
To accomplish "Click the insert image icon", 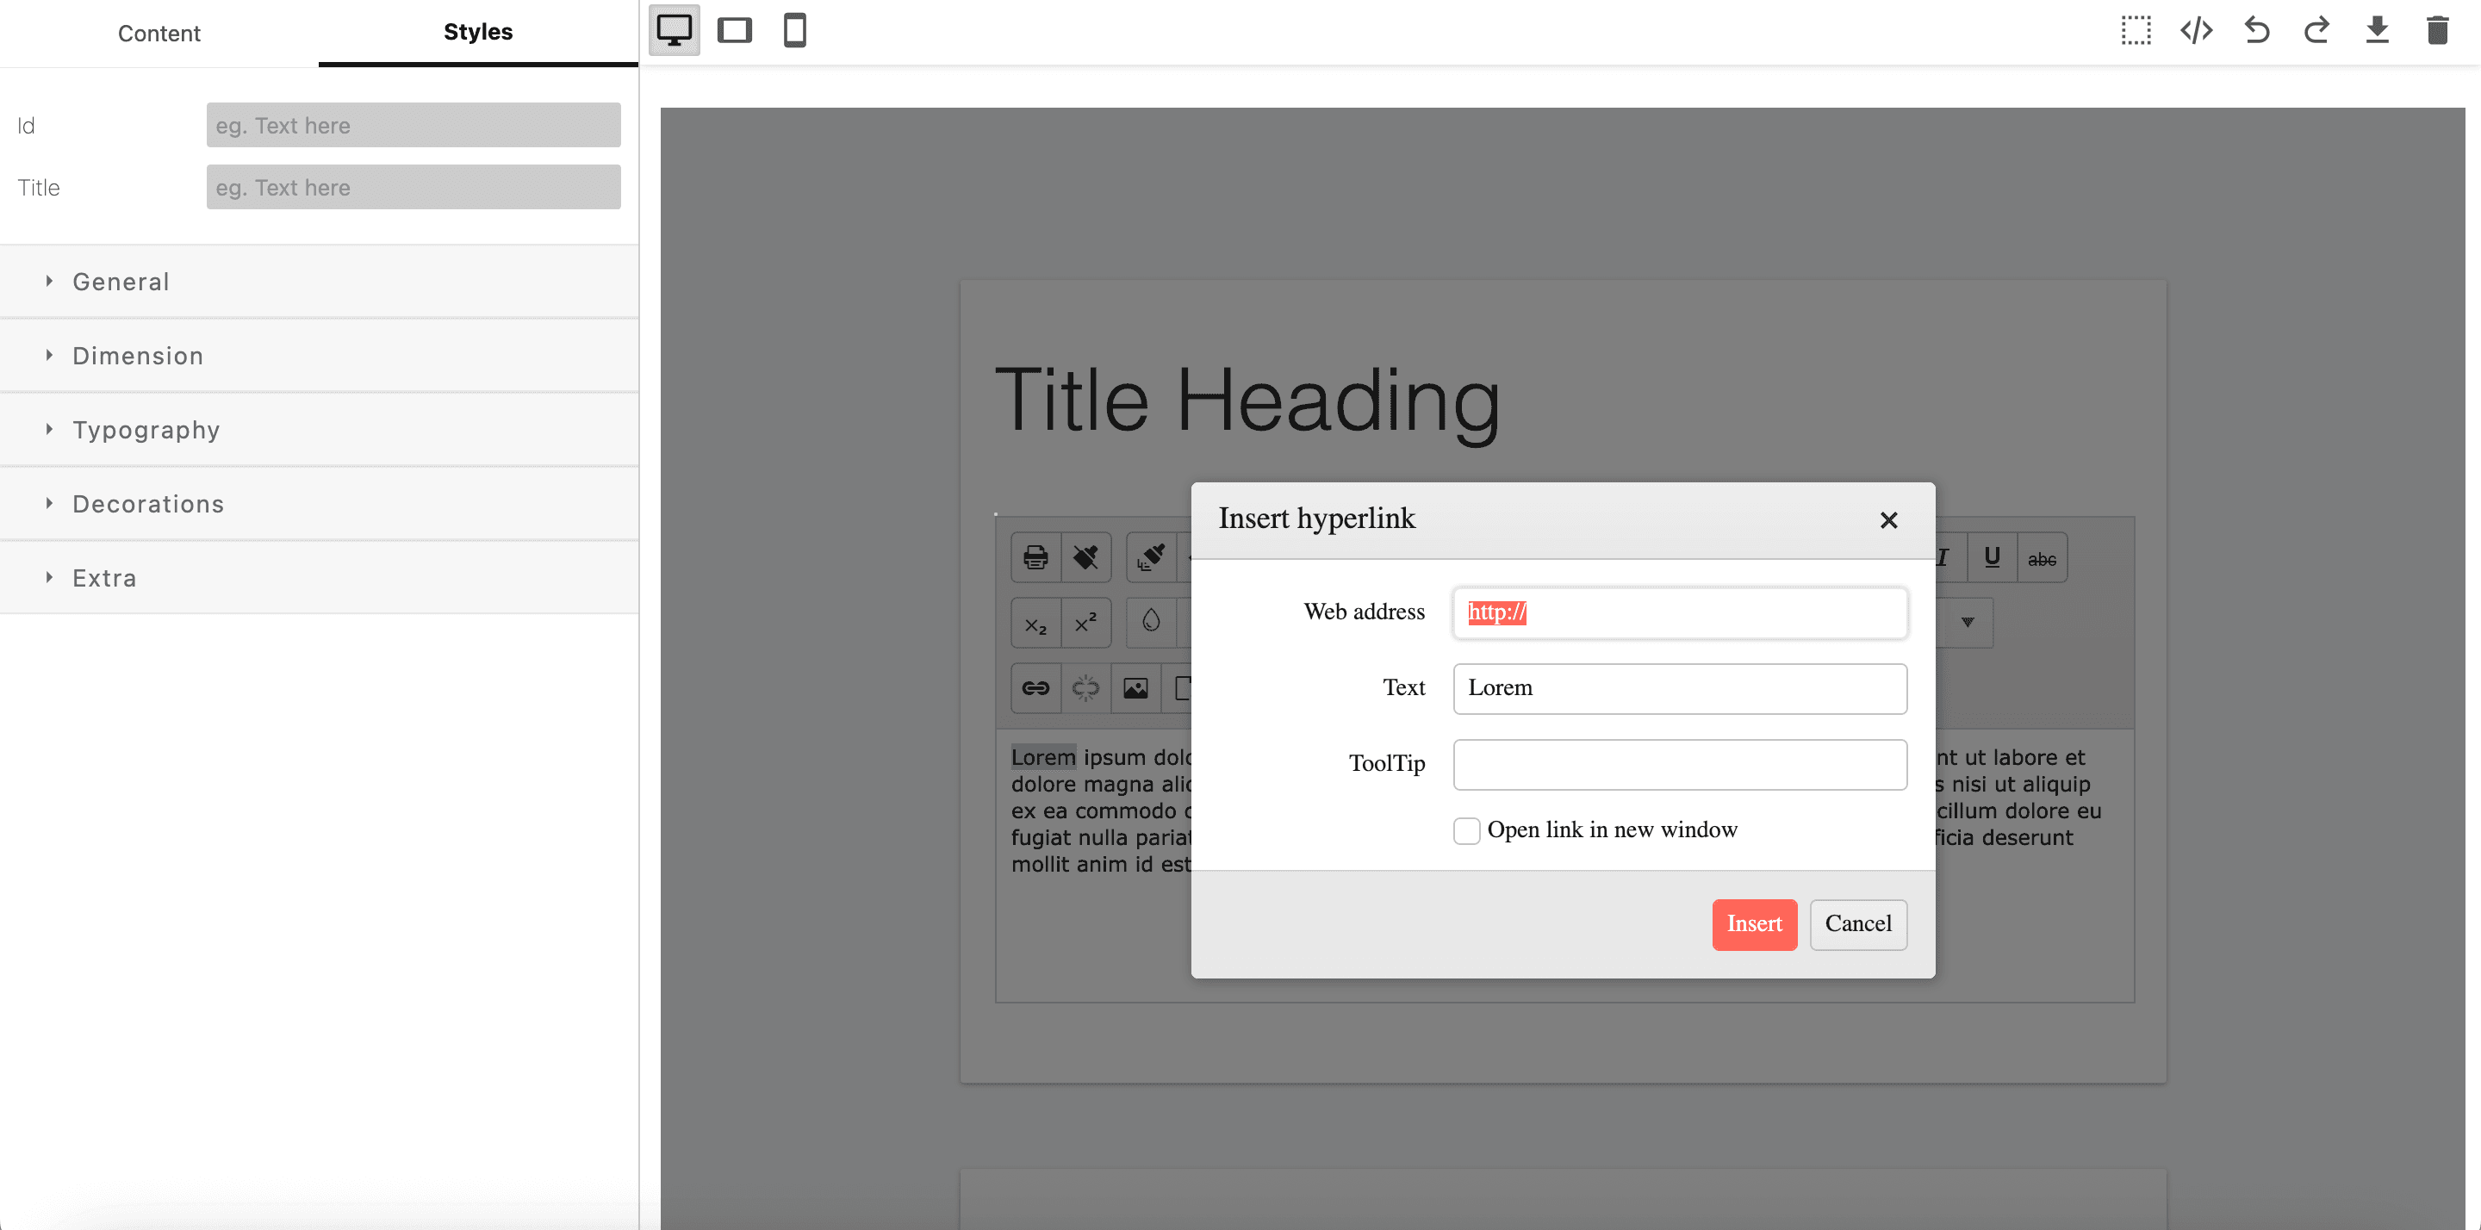I will pyautogui.click(x=1135, y=687).
